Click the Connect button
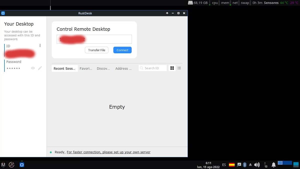 (x=122, y=50)
